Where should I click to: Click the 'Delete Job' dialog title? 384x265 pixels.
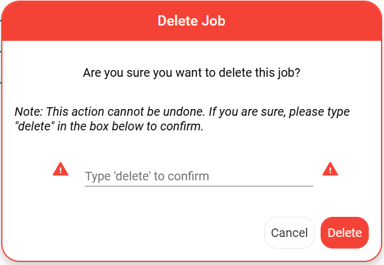point(191,21)
